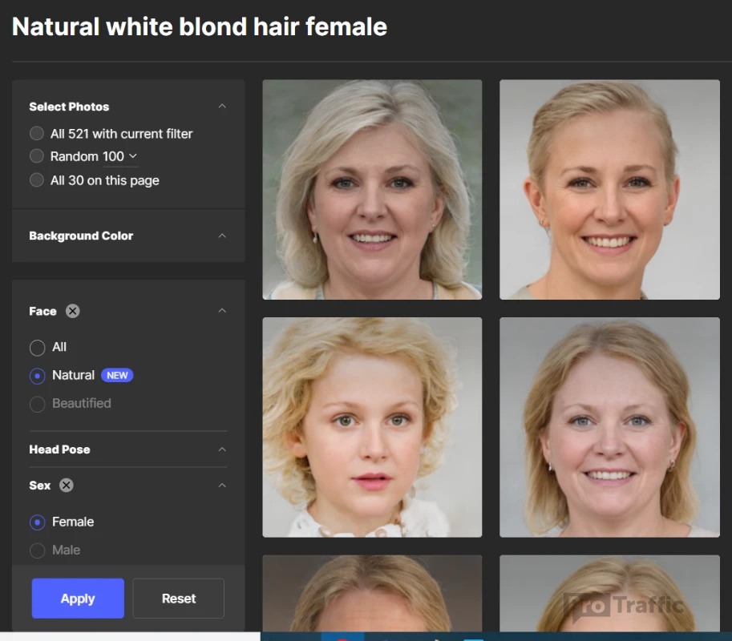Select All 30 on this page option
The image size is (732, 641).
point(36,180)
